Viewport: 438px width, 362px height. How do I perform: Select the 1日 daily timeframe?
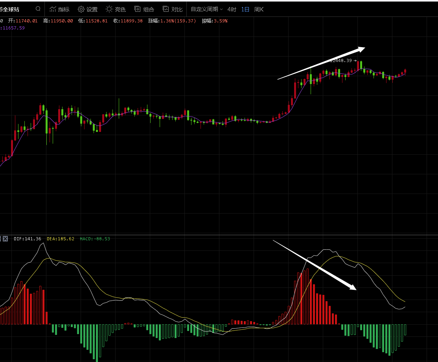(x=245, y=9)
